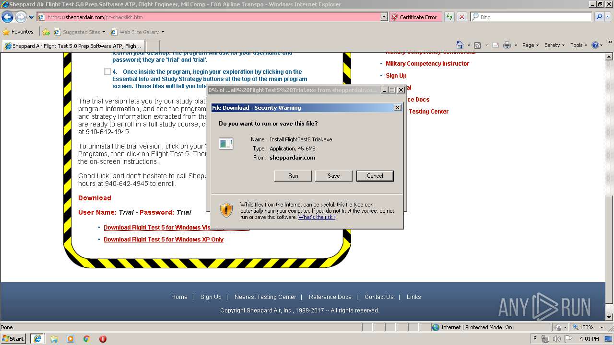Open the Favorites panel
The height and width of the screenshot is (345, 614).
[x=18, y=32]
